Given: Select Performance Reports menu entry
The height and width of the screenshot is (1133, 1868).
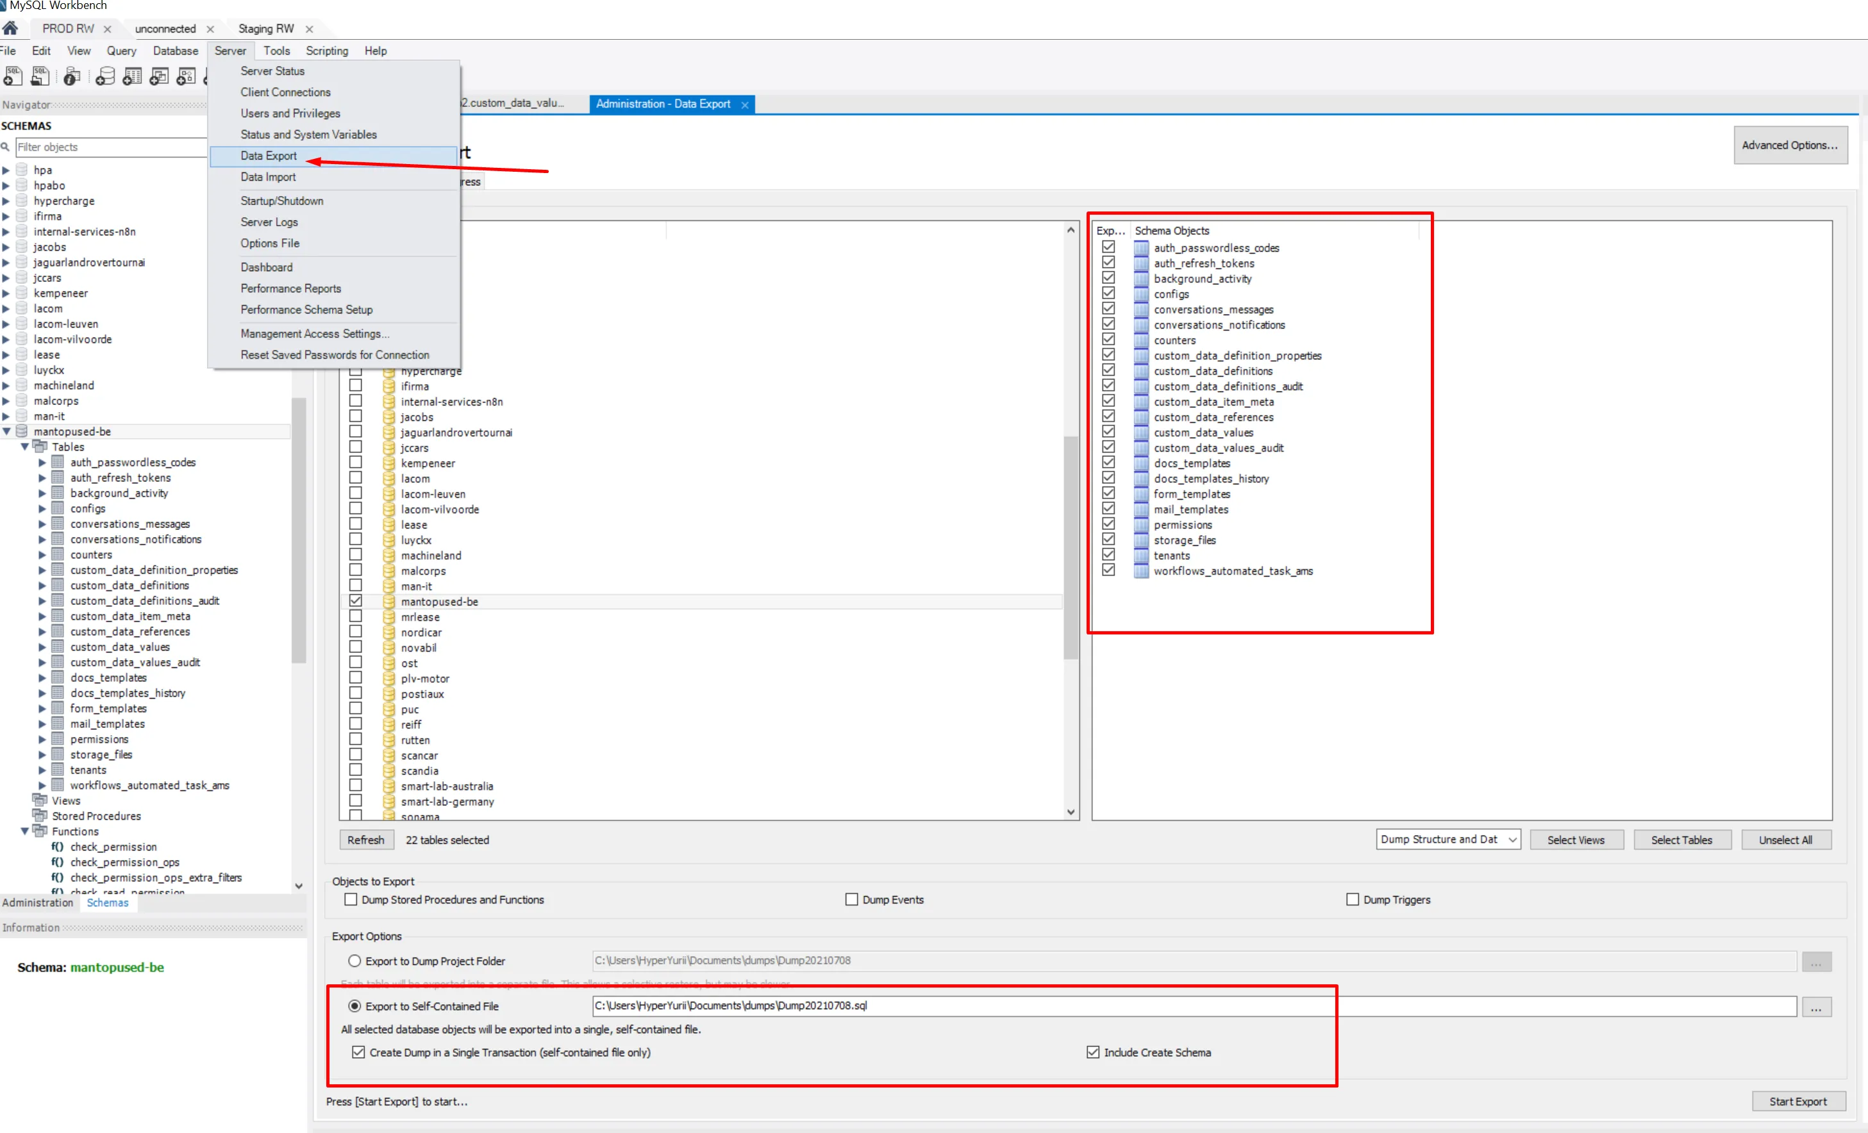Looking at the screenshot, I should tap(333, 288).
